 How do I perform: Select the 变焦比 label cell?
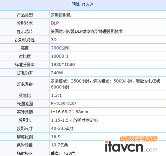(25, 95)
